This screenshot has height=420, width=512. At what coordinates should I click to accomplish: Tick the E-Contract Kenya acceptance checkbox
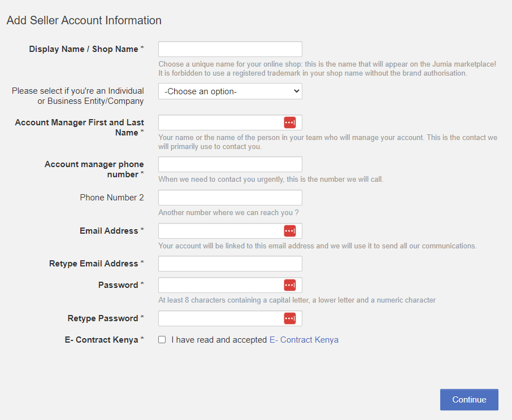tap(162, 340)
